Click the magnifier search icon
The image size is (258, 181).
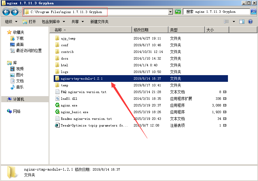253,12
